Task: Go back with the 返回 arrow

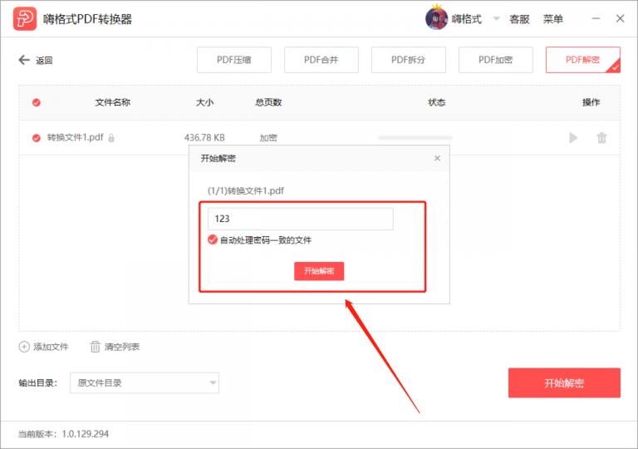Action: coord(24,60)
